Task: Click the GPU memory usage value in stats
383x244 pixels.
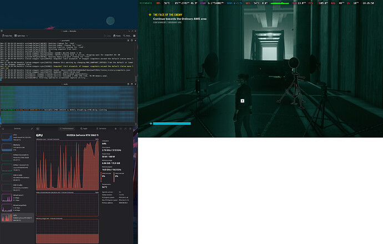Action: click(x=110, y=163)
